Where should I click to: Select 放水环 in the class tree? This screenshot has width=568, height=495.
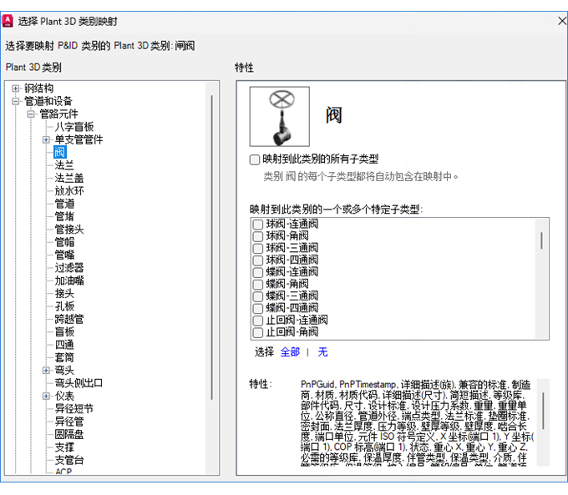[69, 191]
